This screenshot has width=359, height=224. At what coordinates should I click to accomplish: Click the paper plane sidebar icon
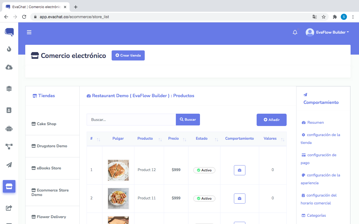(9, 165)
